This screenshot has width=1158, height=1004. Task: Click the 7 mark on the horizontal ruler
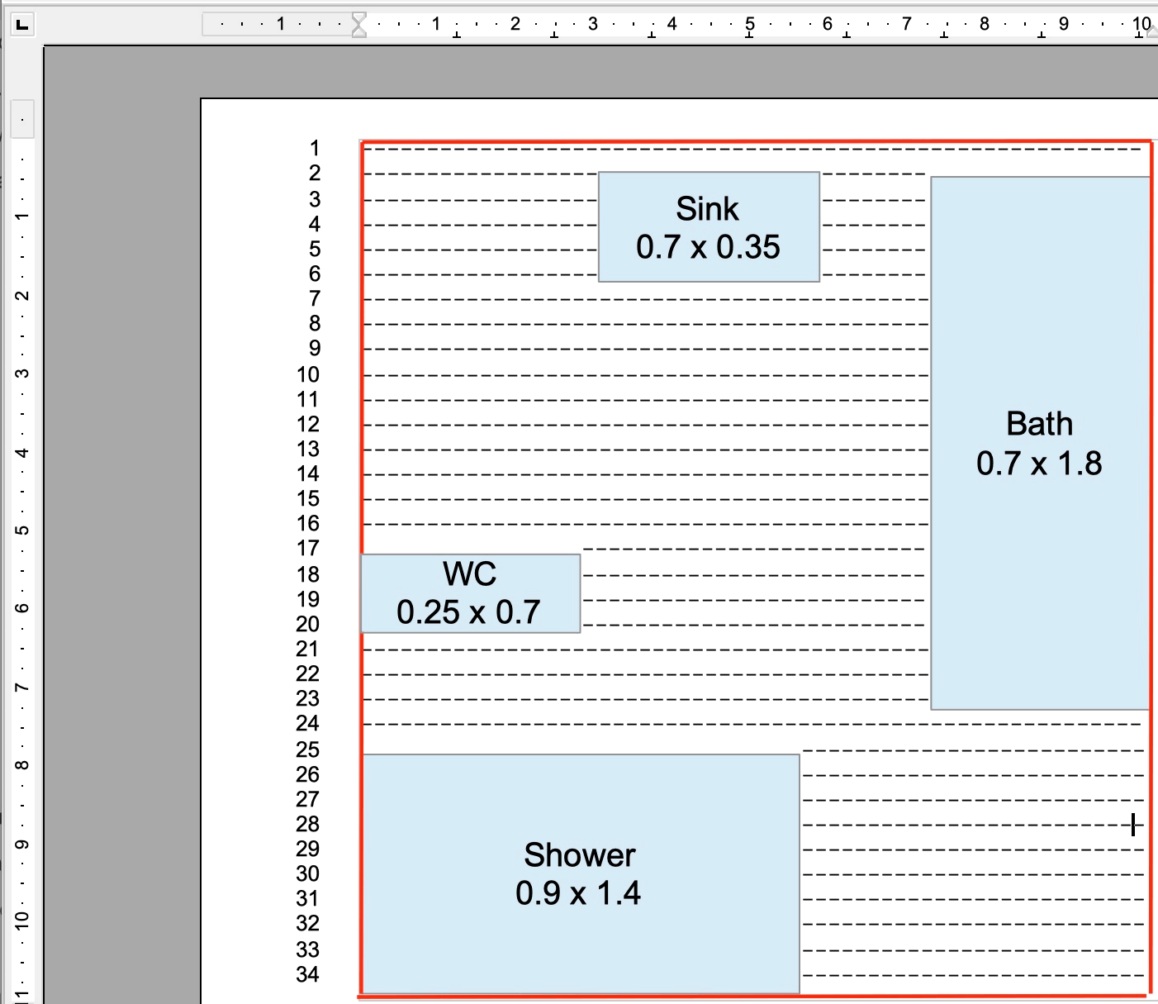click(x=906, y=24)
